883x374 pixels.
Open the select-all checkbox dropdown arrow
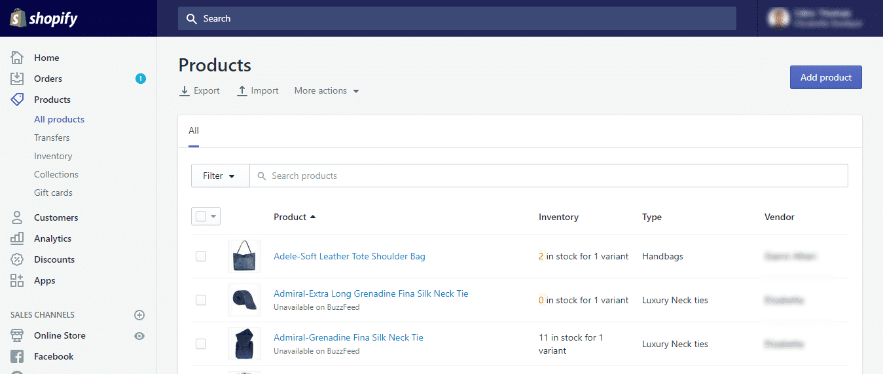(213, 217)
